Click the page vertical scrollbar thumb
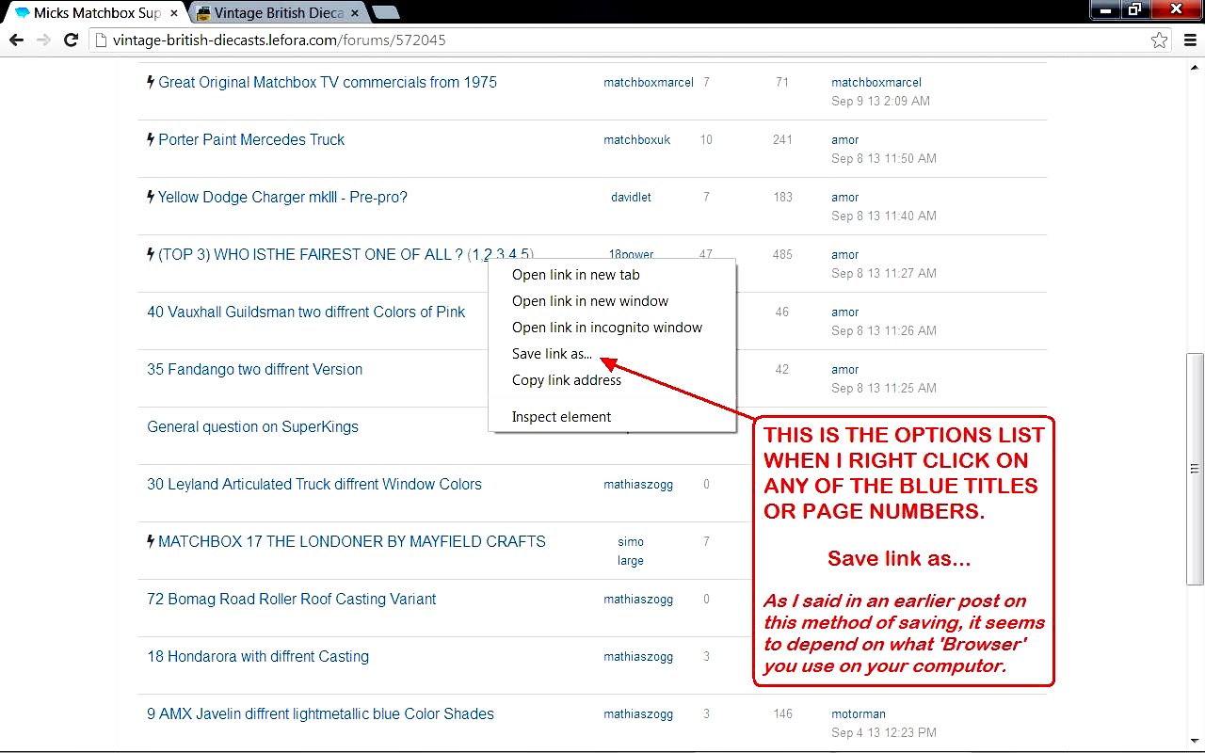 (1195, 468)
